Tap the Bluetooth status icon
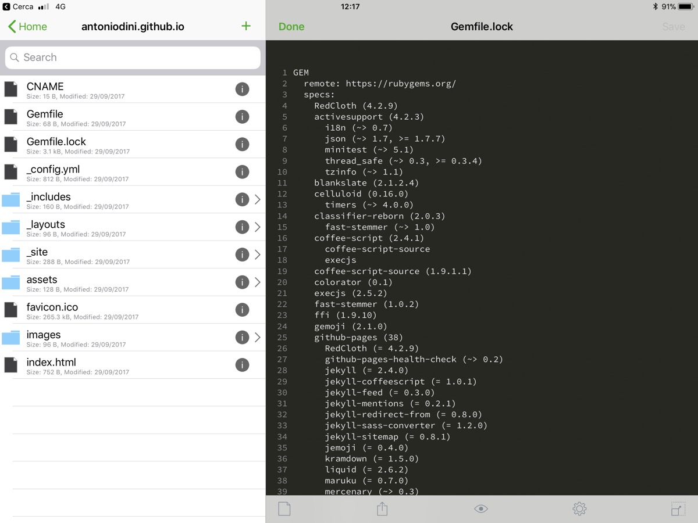Viewport: 698px width, 523px height. (655, 7)
